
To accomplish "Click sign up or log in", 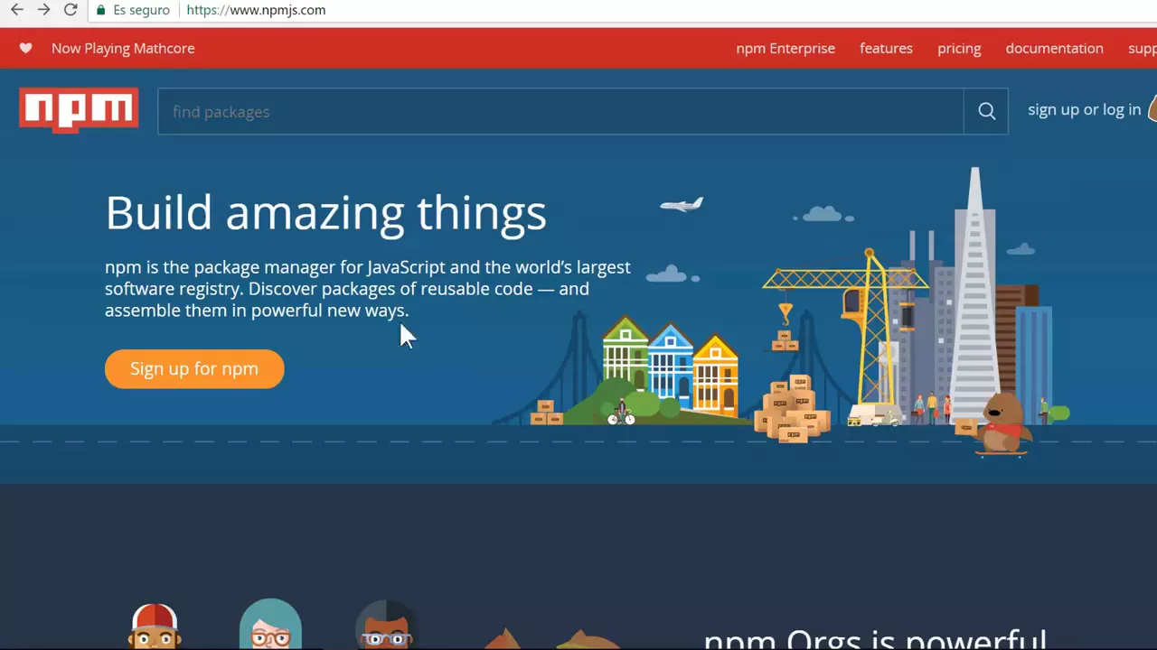I will 1084,109.
